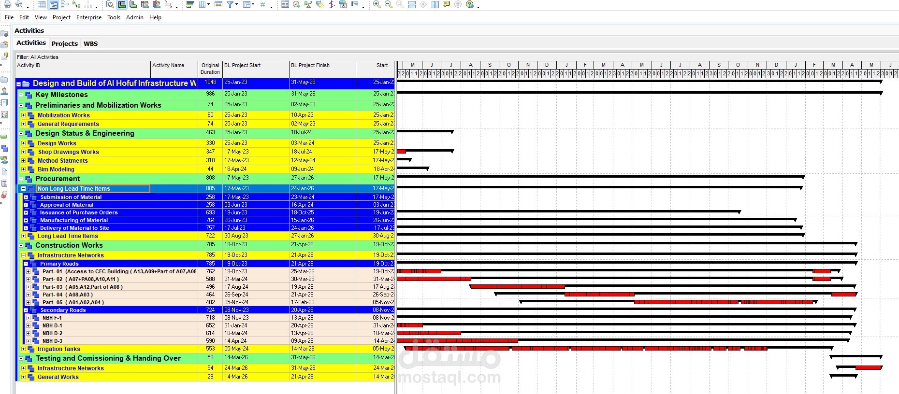The width and height of the screenshot is (899, 394).
Task: Open the Help question mark icon
Action: (x=469, y=4)
